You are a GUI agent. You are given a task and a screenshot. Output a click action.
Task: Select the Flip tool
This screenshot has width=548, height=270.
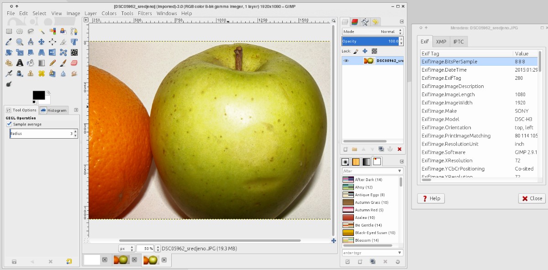pyautogui.click(x=53, y=52)
